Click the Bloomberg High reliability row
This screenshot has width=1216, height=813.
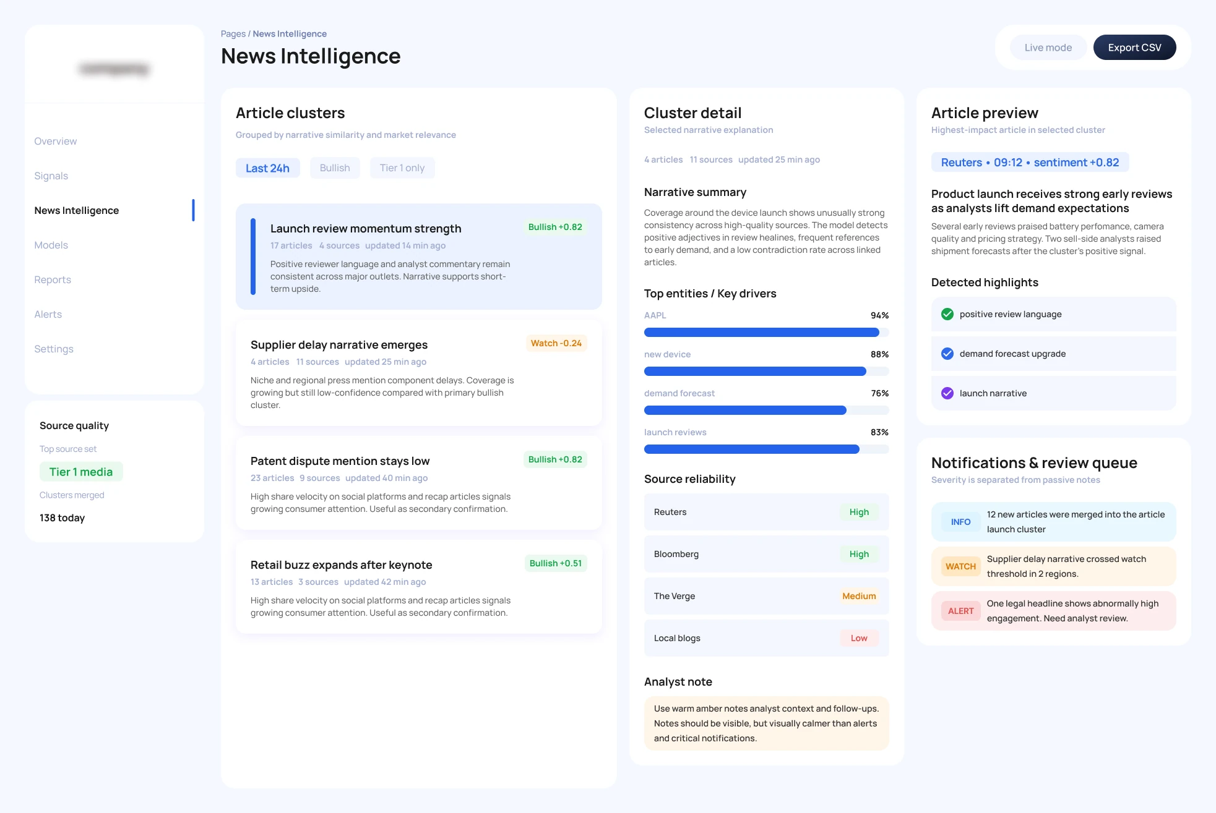pyautogui.click(x=766, y=554)
